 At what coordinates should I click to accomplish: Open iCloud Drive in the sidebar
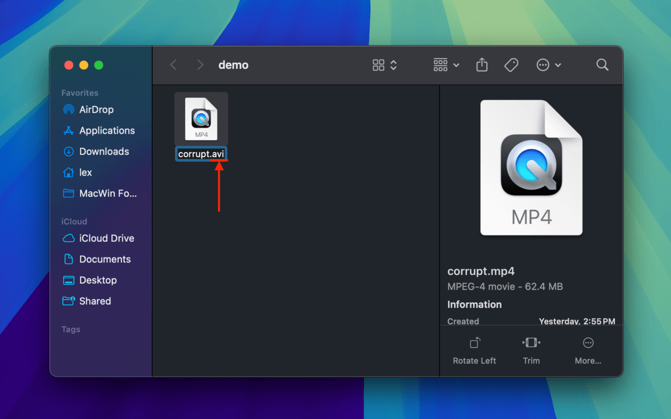pos(101,238)
